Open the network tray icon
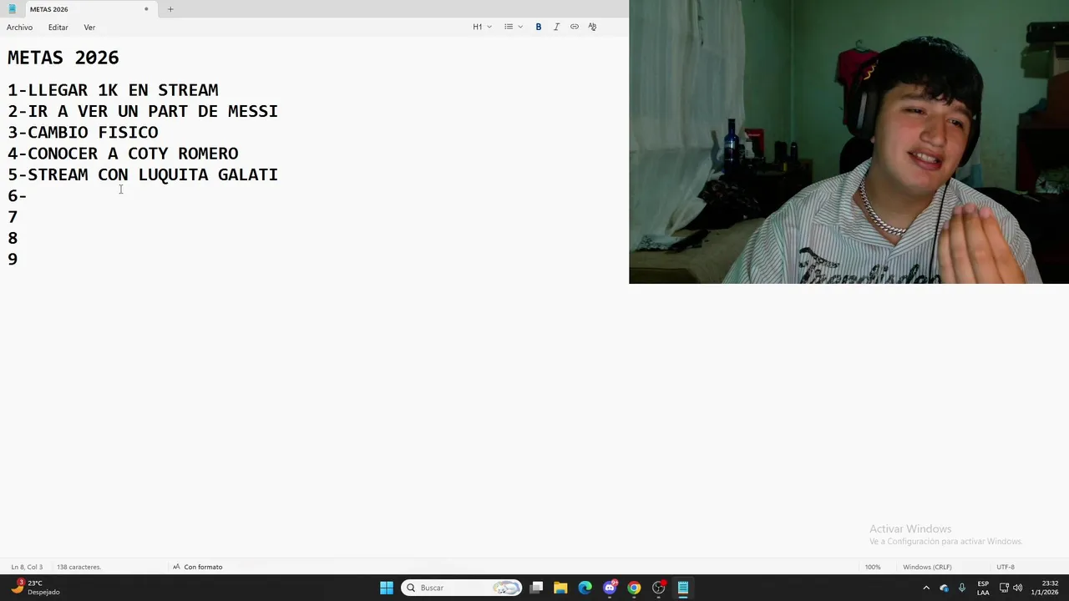Image resolution: width=1069 pixels, height=601 pixels. tap(1004, 588)
